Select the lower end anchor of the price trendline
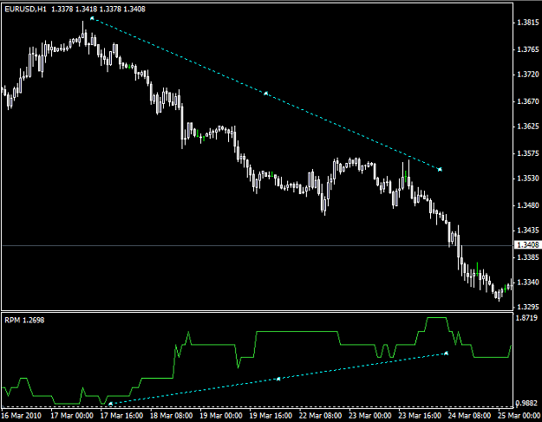This screenshot has width=542, height=422. (440, 169)
